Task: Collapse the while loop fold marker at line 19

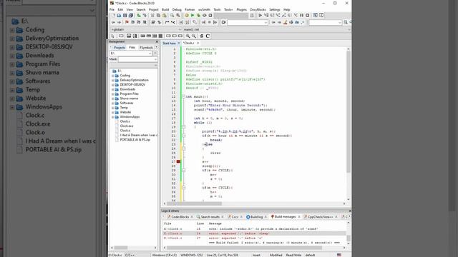Action: pyautogui.click(x=183, y=127)
